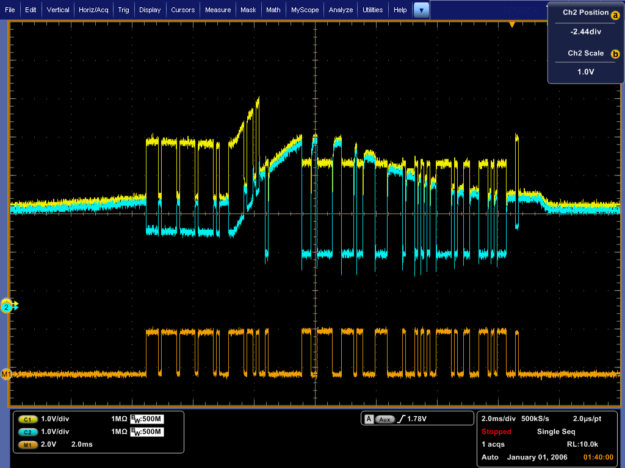Image resolution: width=625 pixels, height=468 pixels.
Task: Toggle the Aux trigger source badge
Action: 385,419
